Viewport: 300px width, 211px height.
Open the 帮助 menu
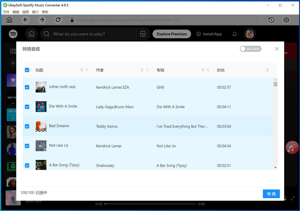click(45, 12)
